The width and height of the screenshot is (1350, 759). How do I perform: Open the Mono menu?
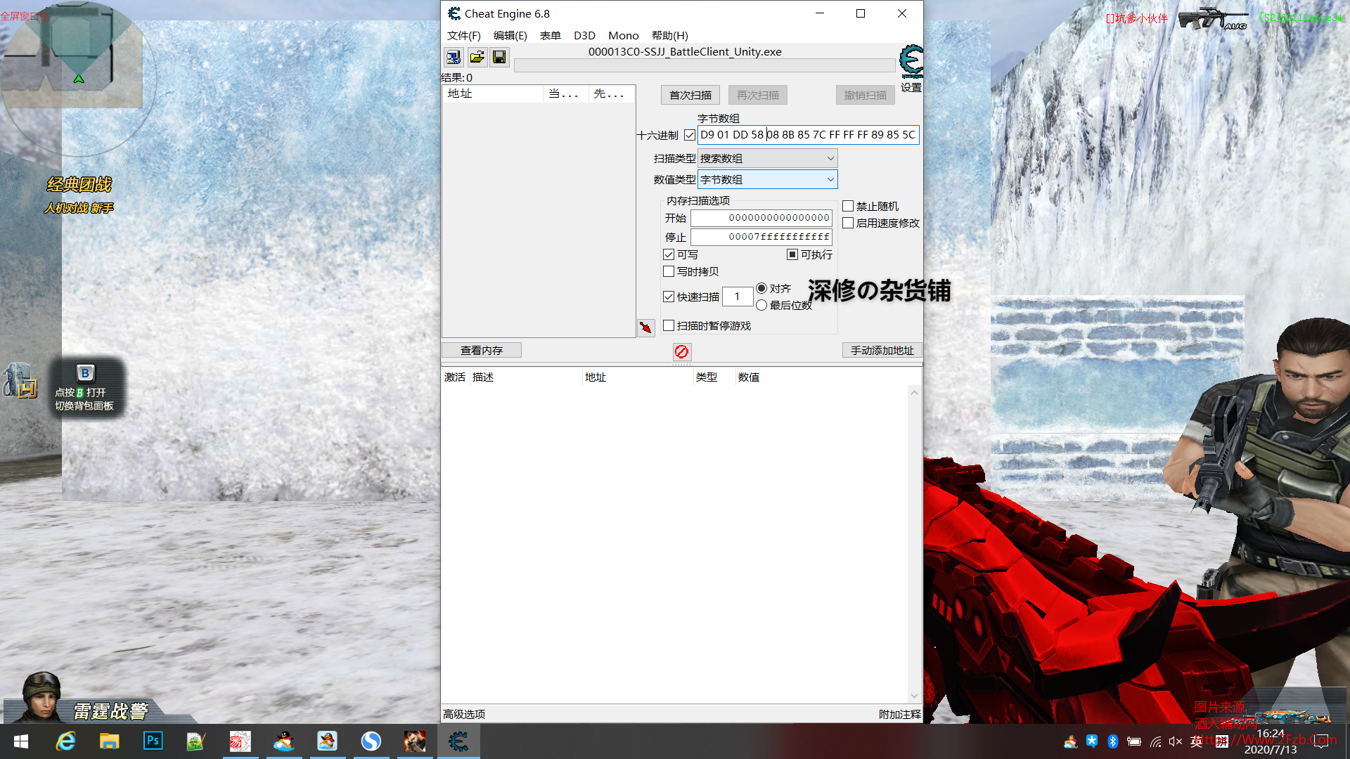coord(623,35)
